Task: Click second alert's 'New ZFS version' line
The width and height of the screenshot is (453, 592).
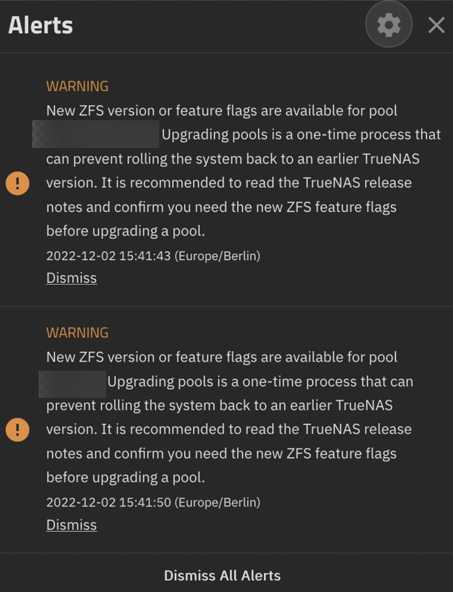Action: pos(222,357)
